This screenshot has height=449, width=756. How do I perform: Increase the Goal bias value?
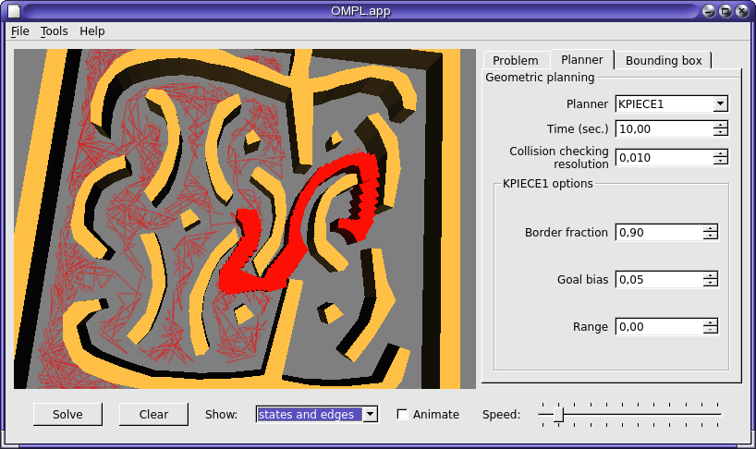coord(710,275)
